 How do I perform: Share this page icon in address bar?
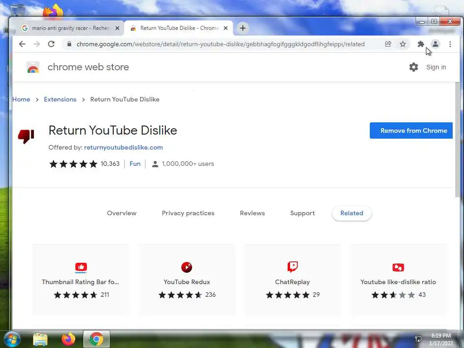tap(388, 44)
